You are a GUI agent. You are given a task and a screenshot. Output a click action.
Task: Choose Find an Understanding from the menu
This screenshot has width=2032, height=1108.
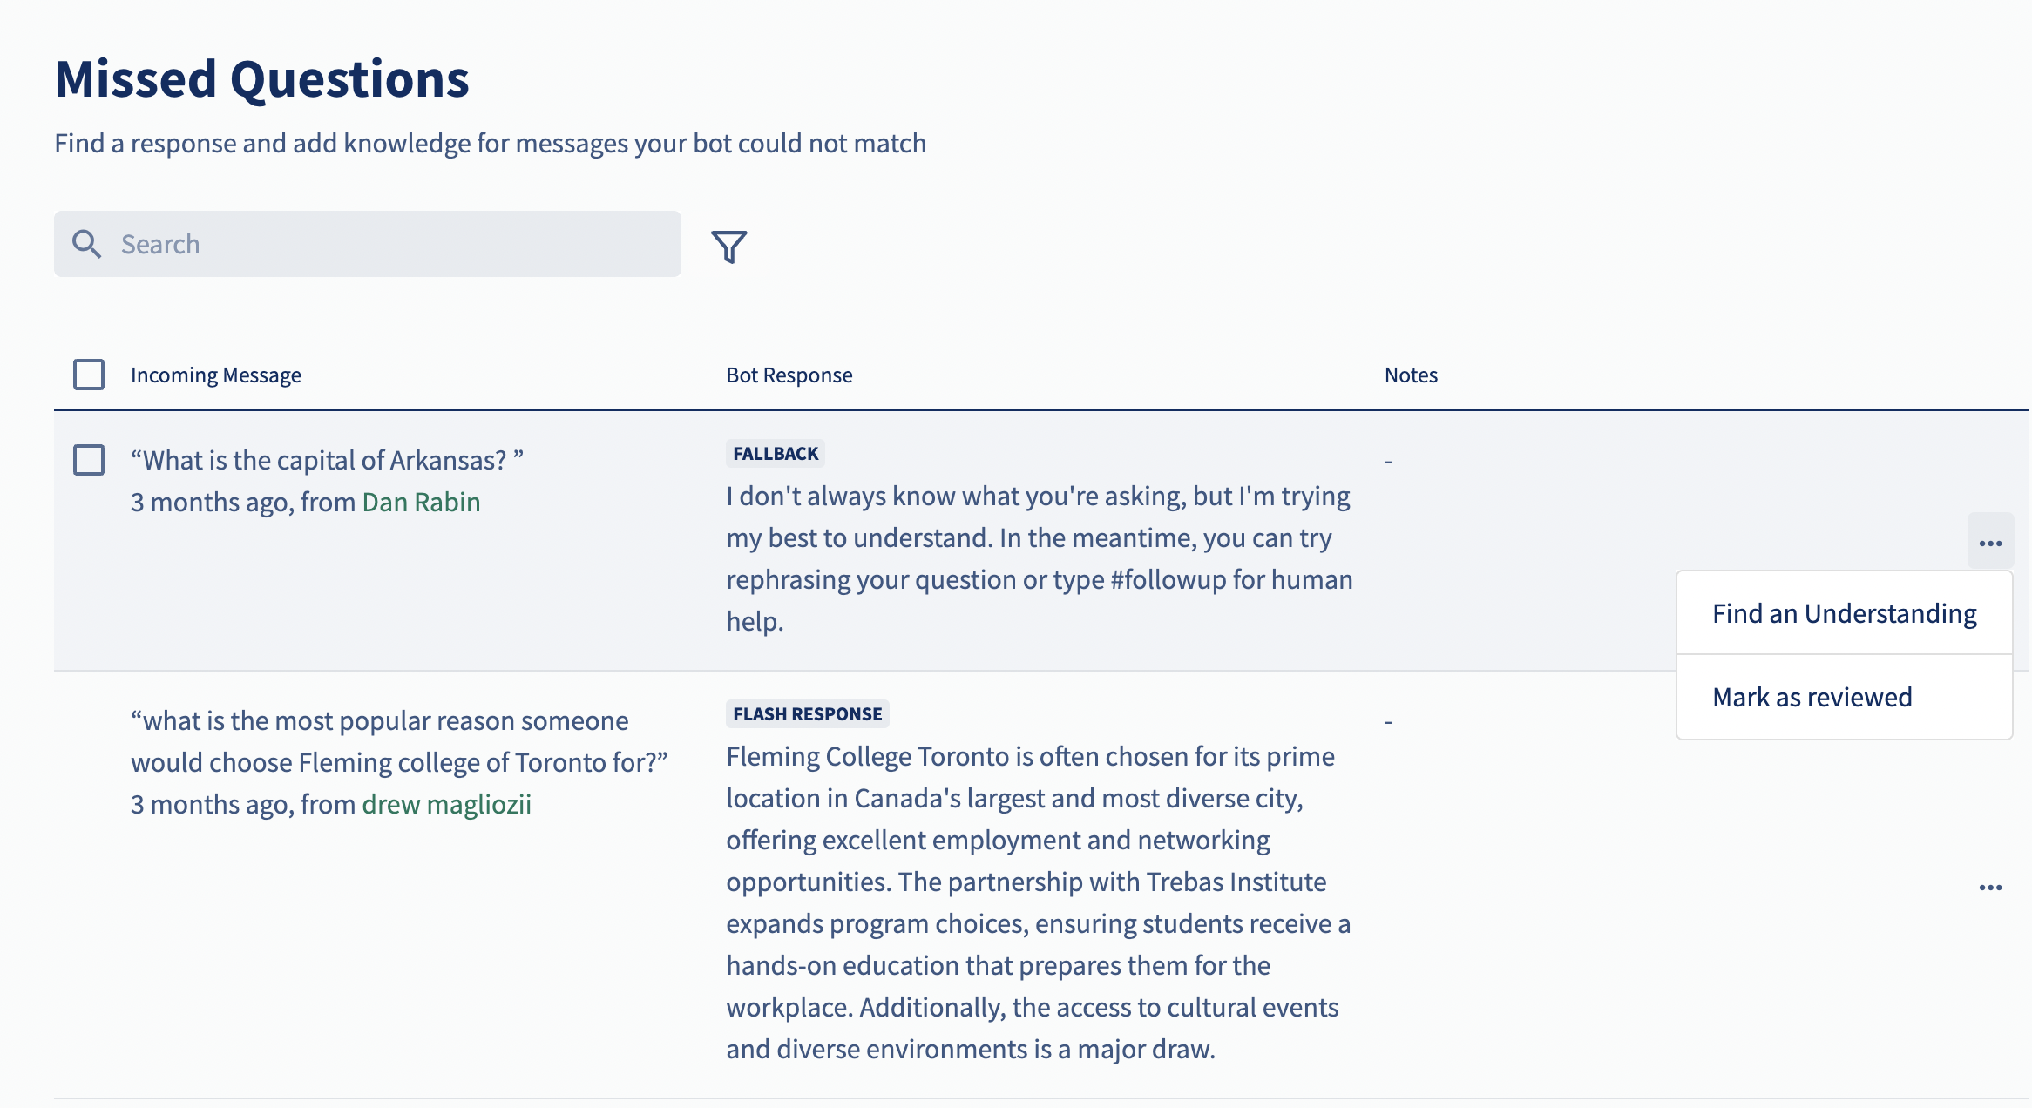(1844, 613)
